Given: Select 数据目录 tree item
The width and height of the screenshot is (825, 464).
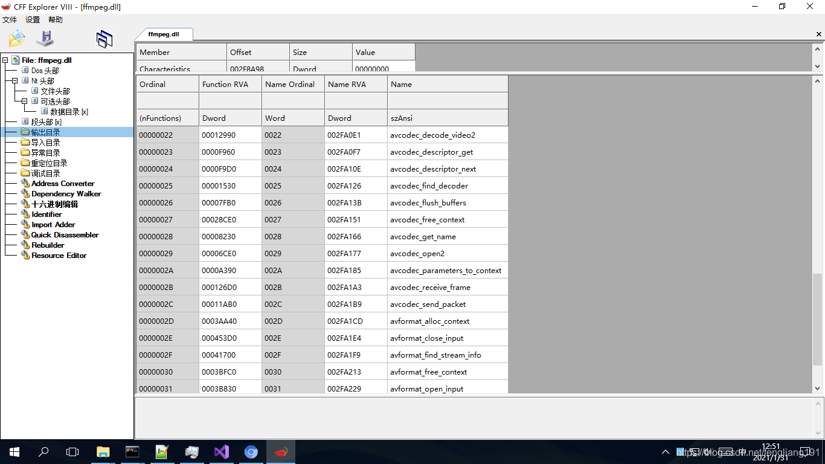Looking at the screenshot, I should [69, 112].
